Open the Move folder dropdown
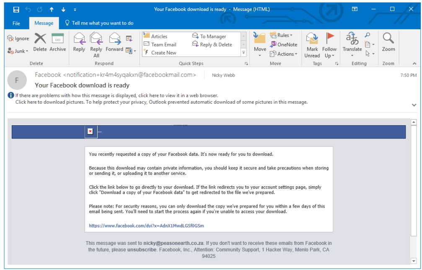The width and height of the screenshot is (422, 270). 260,45
